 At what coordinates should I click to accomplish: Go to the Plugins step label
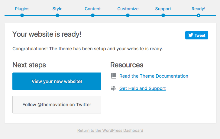[x=22, y=9]
